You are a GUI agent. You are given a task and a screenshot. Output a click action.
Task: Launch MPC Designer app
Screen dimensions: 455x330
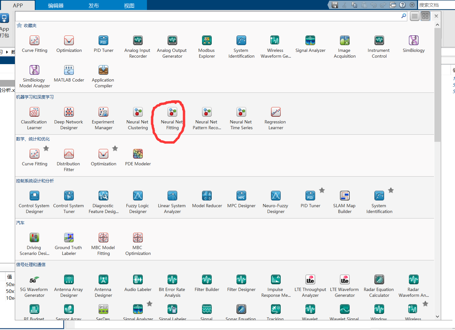[241, 199]
